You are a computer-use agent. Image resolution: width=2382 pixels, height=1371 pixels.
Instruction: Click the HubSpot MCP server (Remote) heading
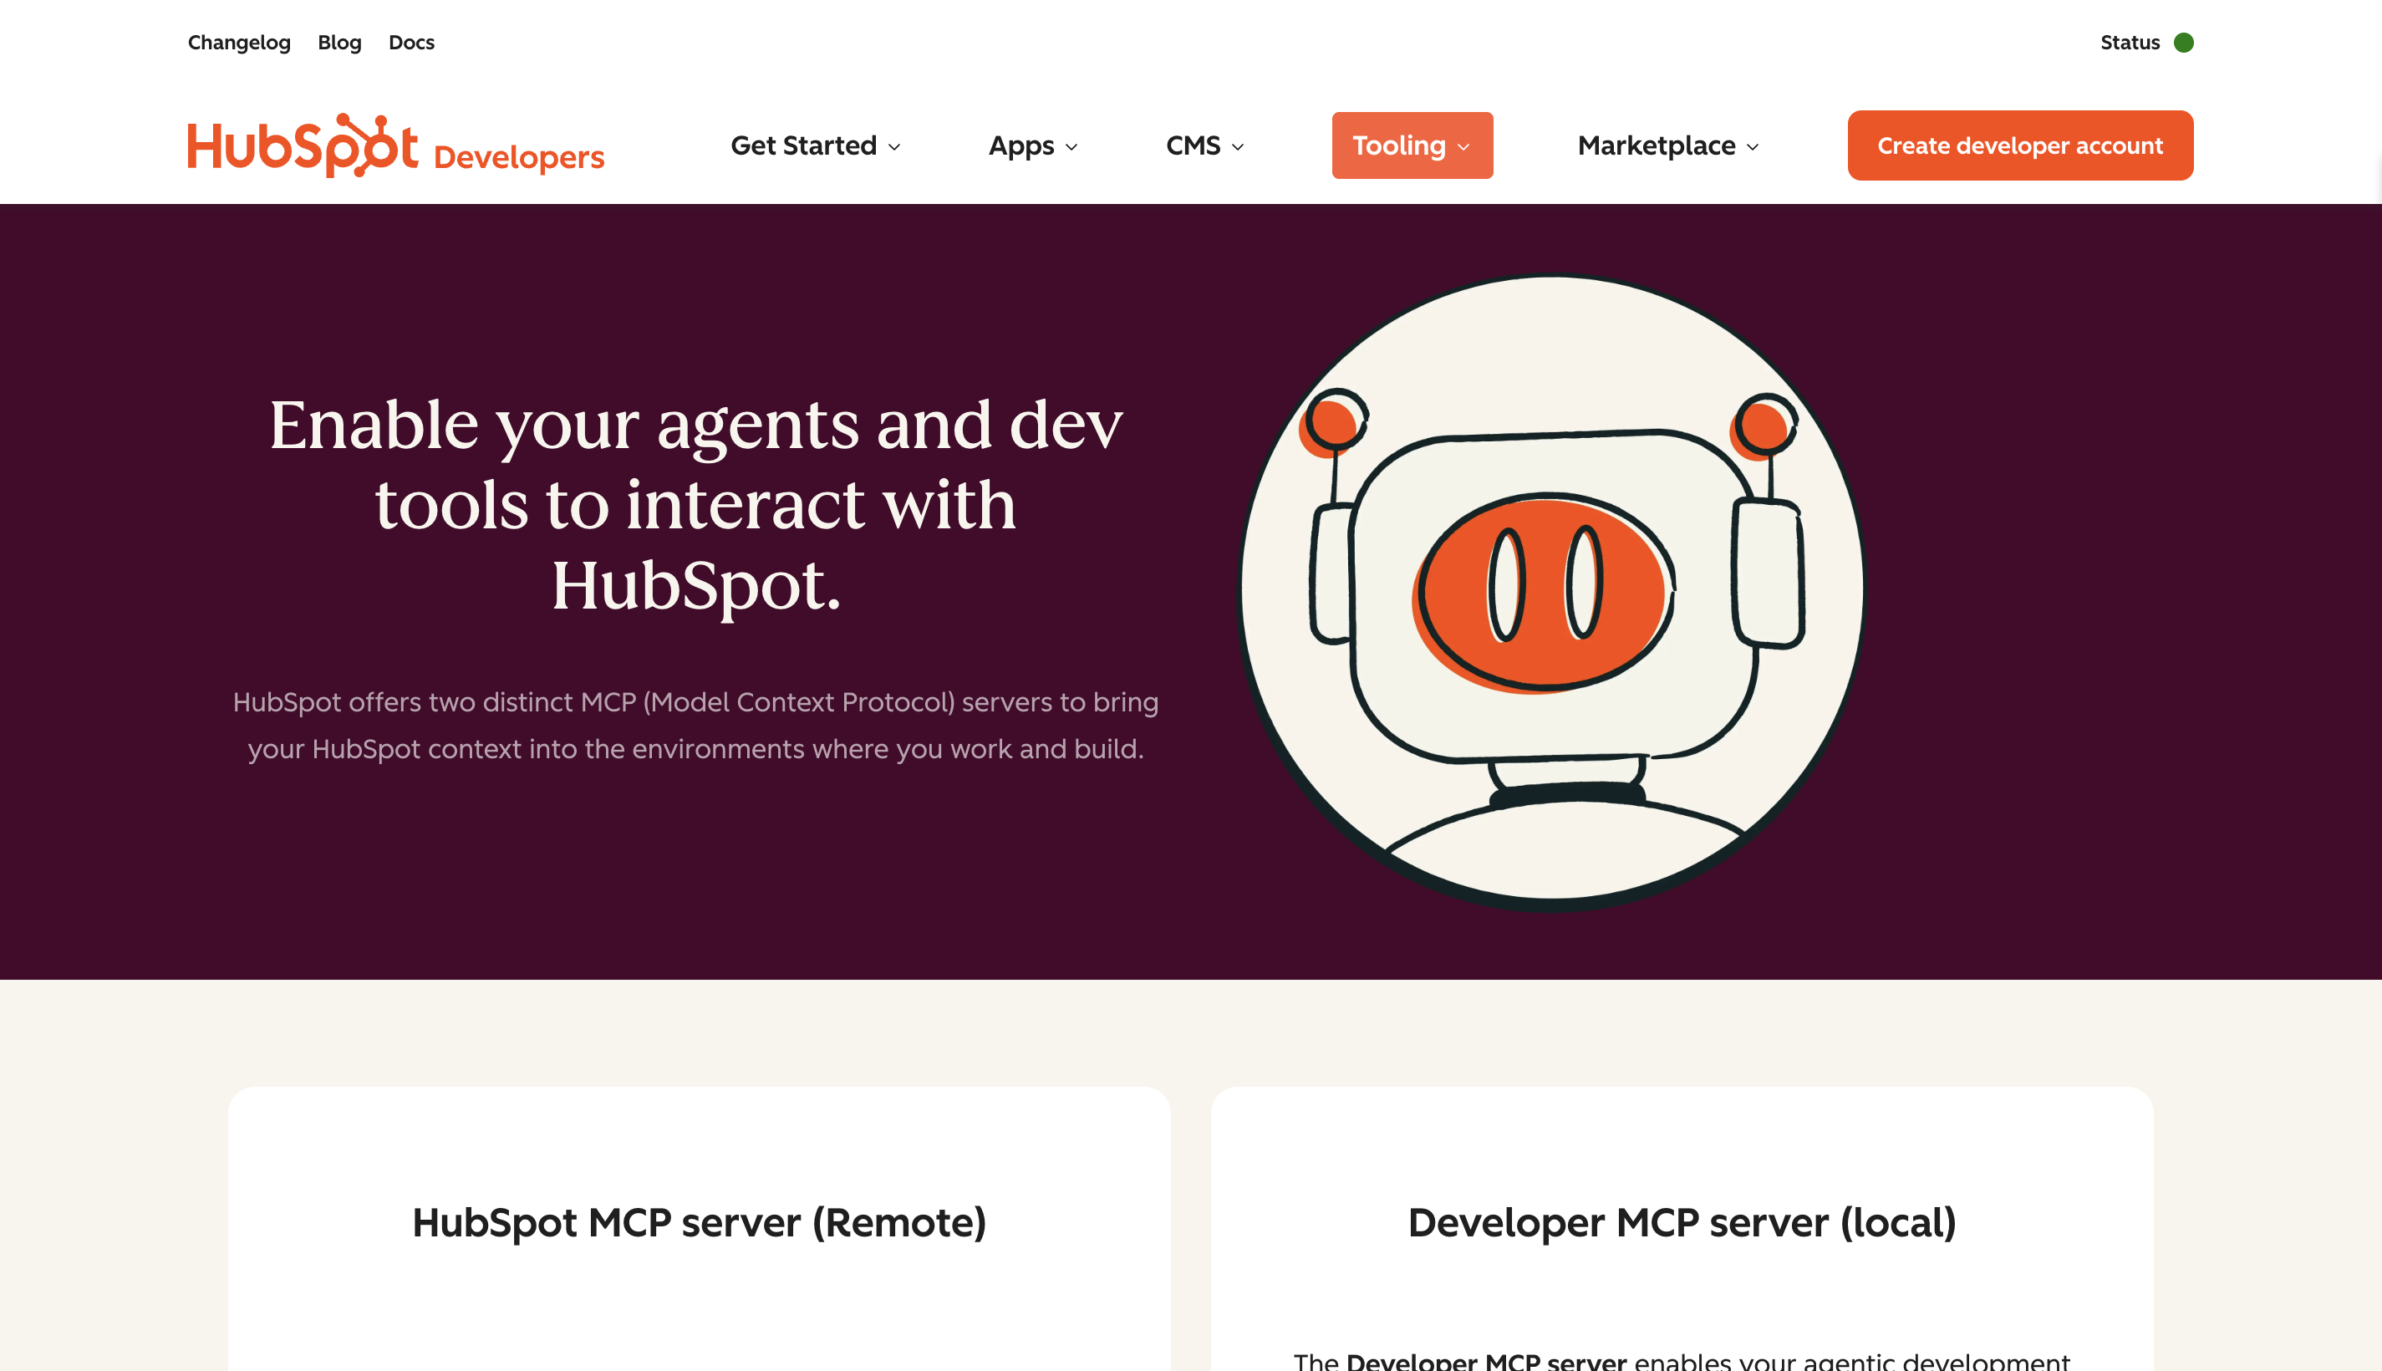[x=700, y=1222]
